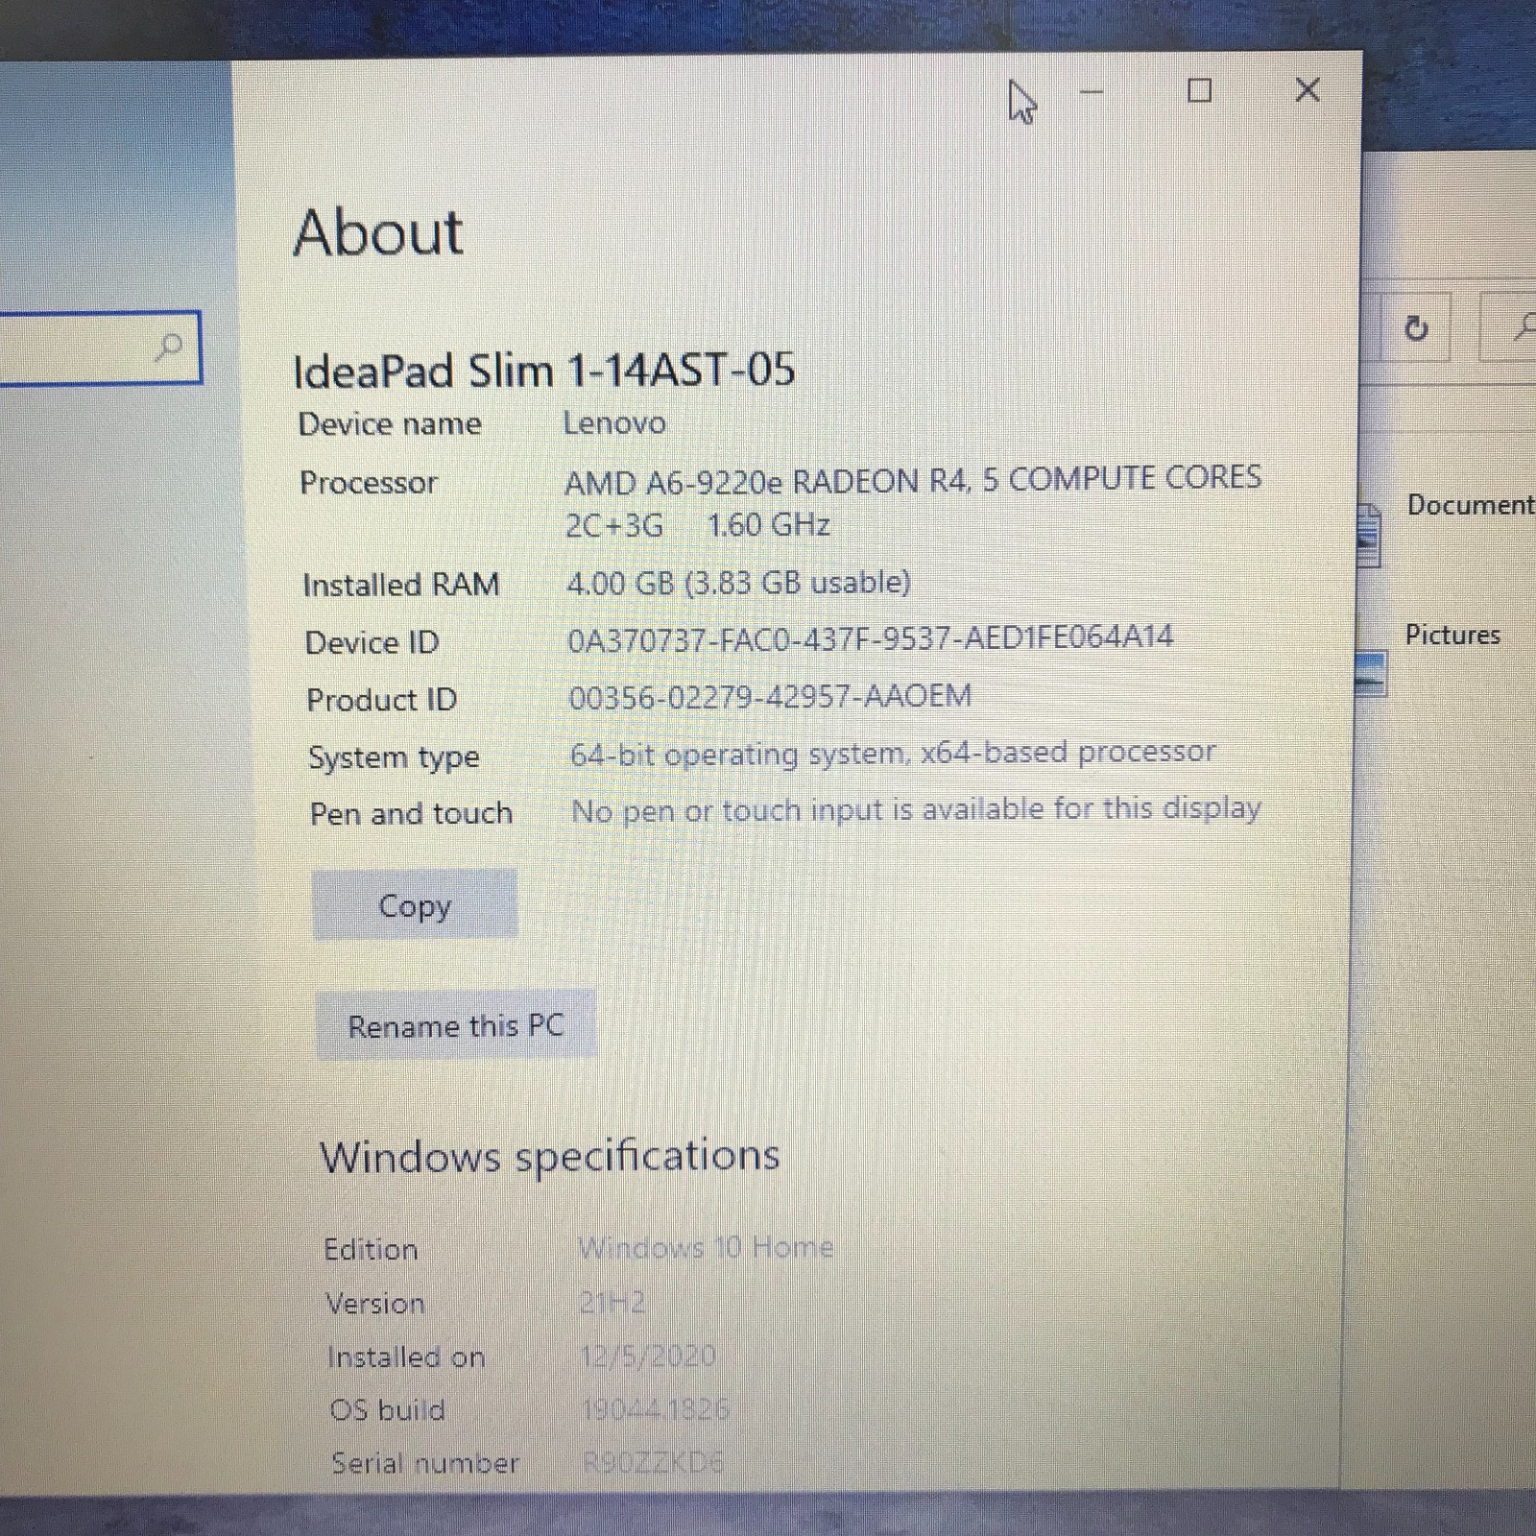Select version value 21H2
Screen dimensions: 1536x1536
612,1303
